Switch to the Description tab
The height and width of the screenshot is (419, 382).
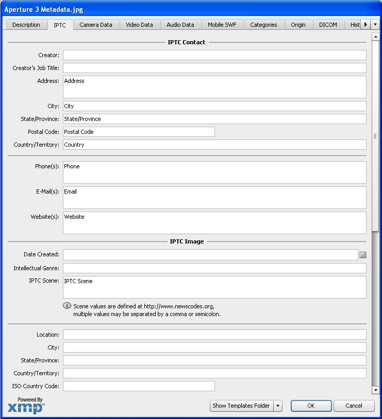tap(26, 25)
